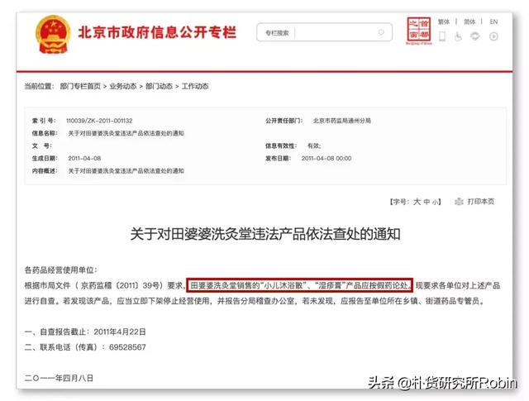Click the 信息名称 notice title text

[126, 133]
